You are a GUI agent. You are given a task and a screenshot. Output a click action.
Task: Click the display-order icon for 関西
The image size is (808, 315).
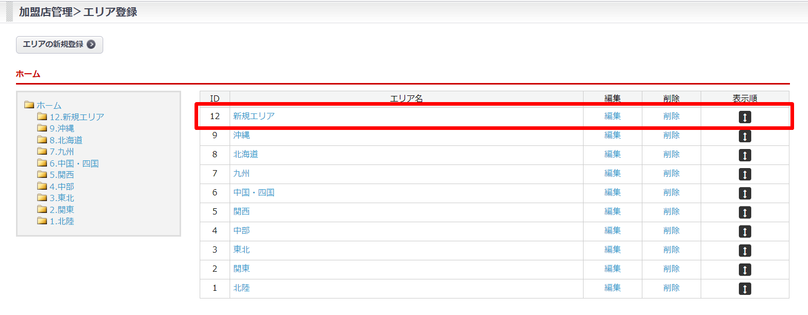(x=745, y=212)
